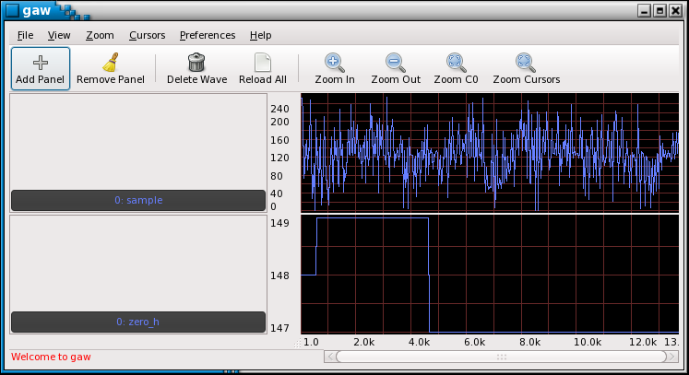This screenshot has height=375, width=689.
Task: Select the '0: zero_h' wave button
Action: tap(138, 322)
